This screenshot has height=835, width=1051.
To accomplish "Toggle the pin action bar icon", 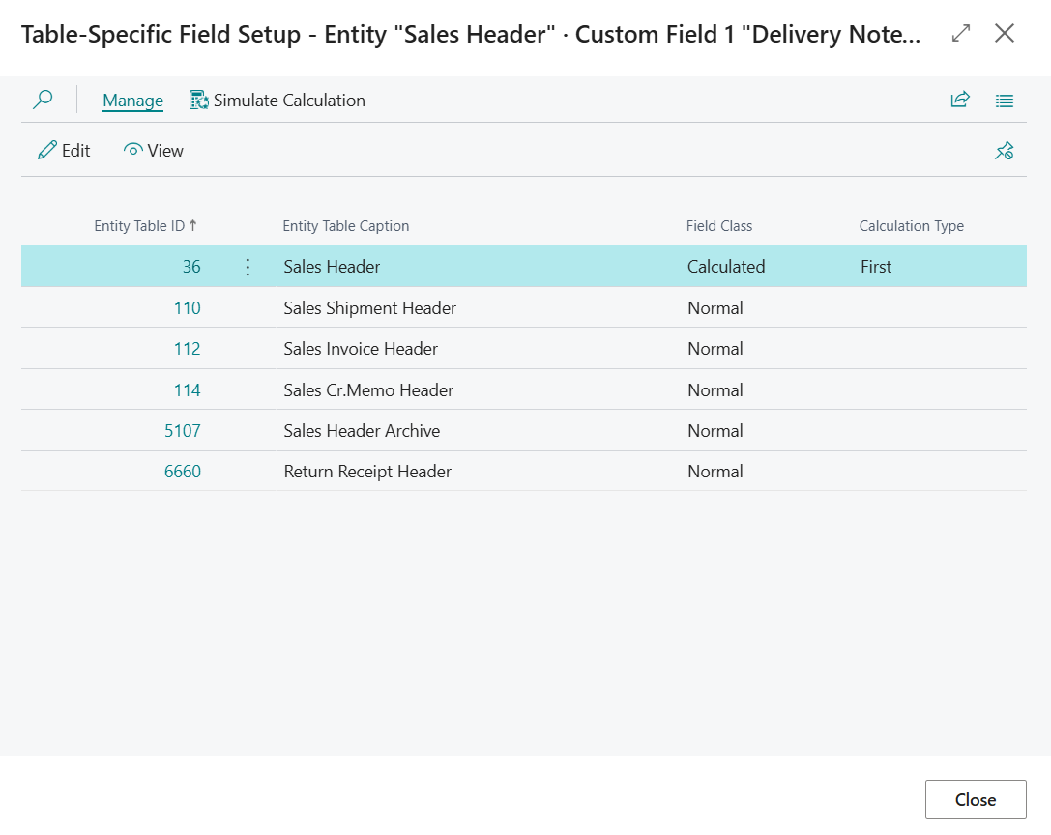I will pos(1005,151).
